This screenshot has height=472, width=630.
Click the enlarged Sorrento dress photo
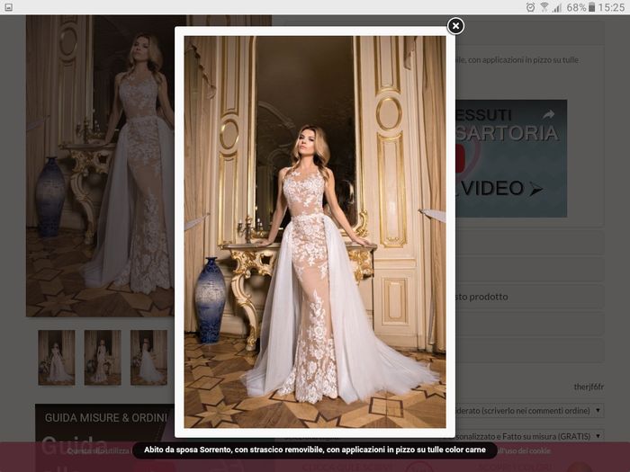[314, 232]
